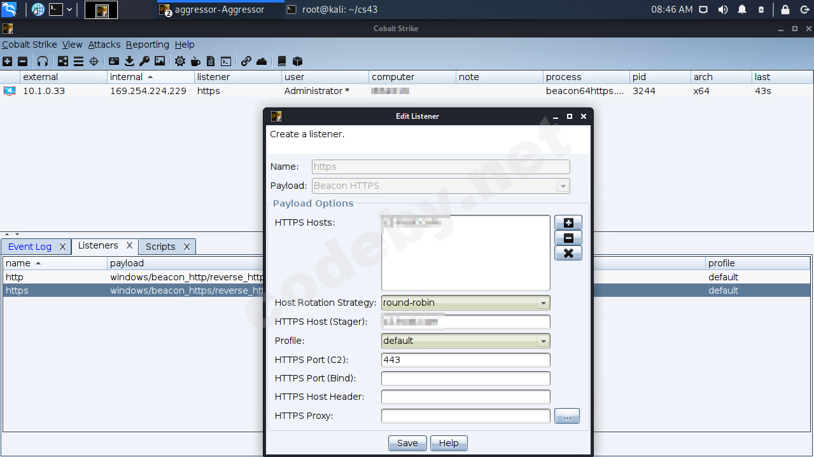Clear HTTPS hosts with the X button
This screenshot has height=457, width=814.
(568, 254)
